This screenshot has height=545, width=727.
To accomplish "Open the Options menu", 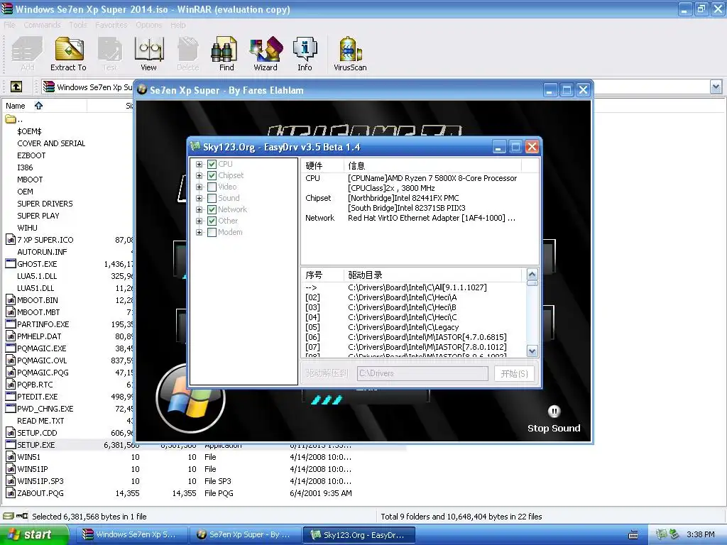I will click(x=149, y=25).
